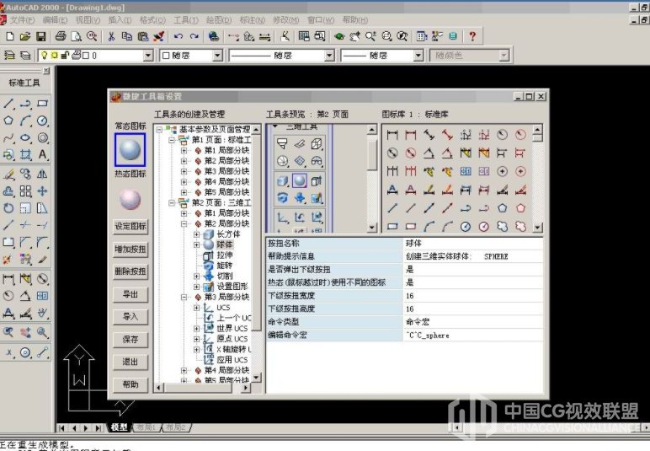The width and height of the screenshot is (650, 451).
Task: Click the 删除按扭 button
Action: coord(131,271)
